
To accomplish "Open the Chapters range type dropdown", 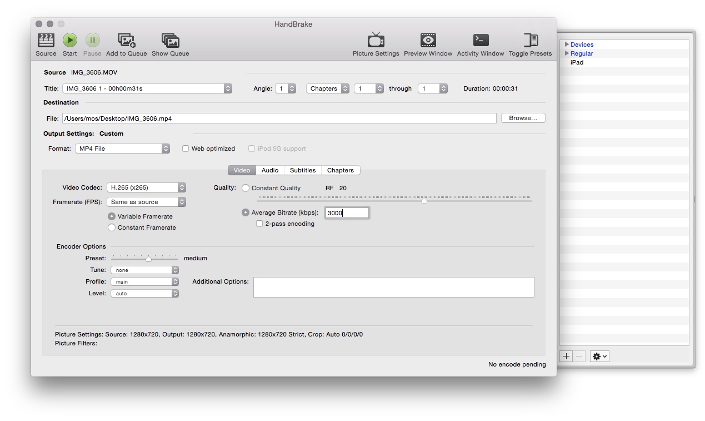I will 328,88.
